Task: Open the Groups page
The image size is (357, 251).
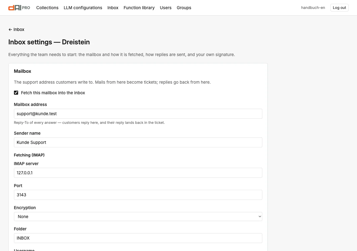Action: 184,8
